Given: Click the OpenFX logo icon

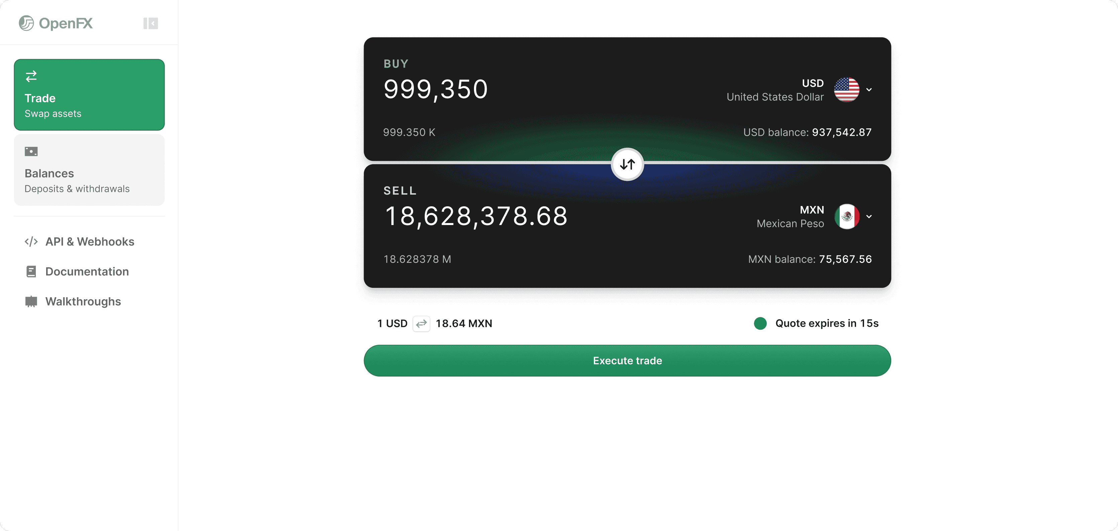Looking at the screenshot, I should (x=27, y=23).
